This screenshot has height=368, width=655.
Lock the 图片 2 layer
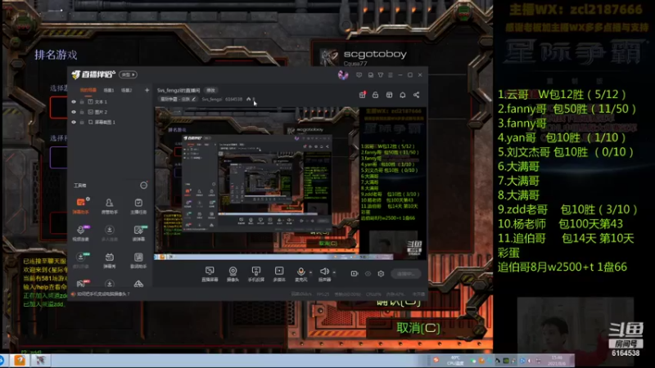[x=82, y=112]
